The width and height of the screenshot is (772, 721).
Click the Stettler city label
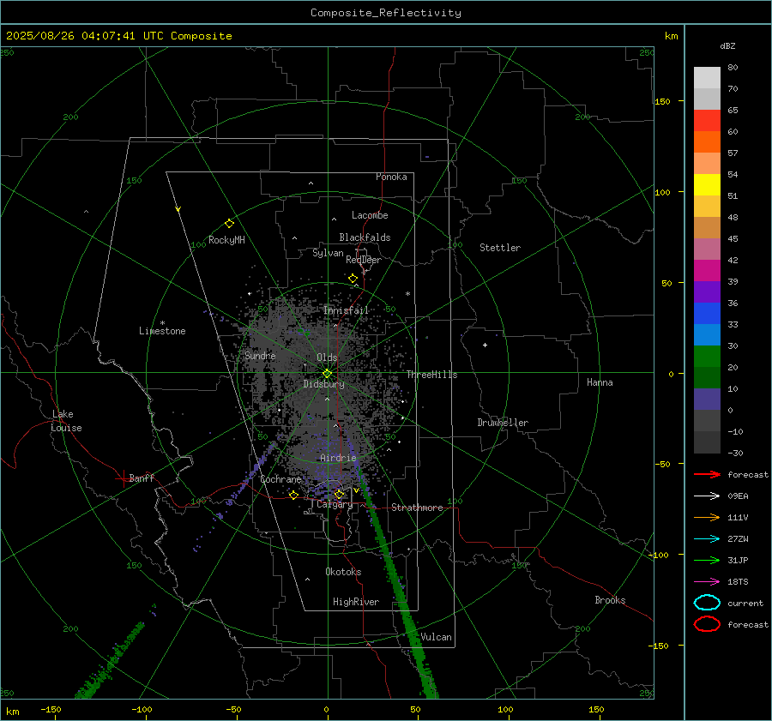point(500,248)
